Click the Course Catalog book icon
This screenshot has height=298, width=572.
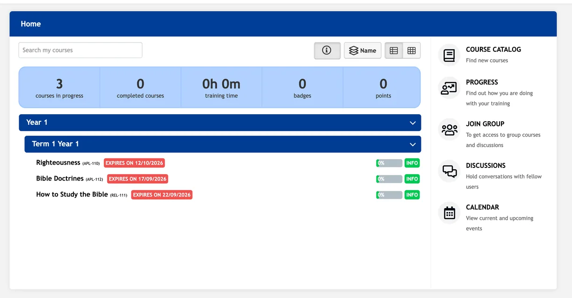coord(449,55)
